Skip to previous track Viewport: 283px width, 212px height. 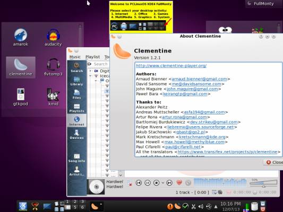pos(139,183)
